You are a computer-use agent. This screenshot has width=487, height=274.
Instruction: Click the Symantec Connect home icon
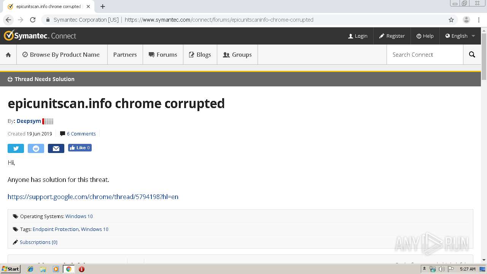[x=8, y=55]
